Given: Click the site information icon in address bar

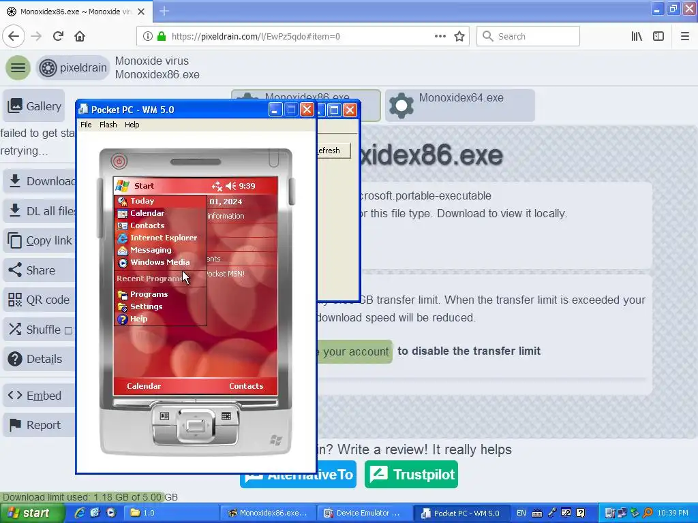Looking at the screenshot, I should click(148, 36).
